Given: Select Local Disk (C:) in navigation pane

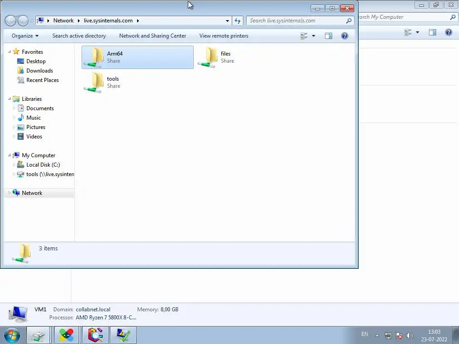Looking at the screenshot, I should 43,165.
